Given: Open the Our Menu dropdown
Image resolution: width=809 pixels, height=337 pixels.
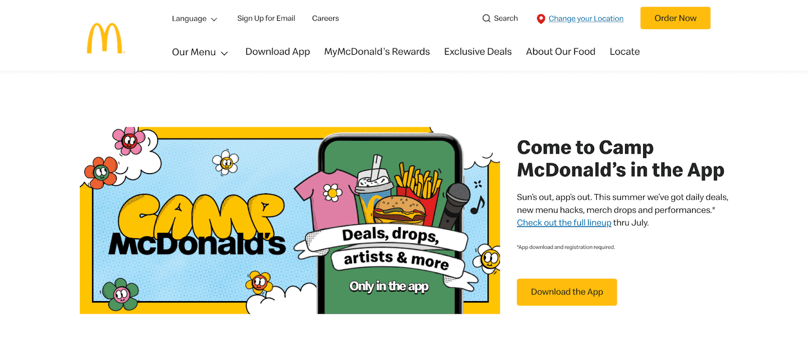Looking at the screenshot, I should pyautogui.click(x=200, y=52).
